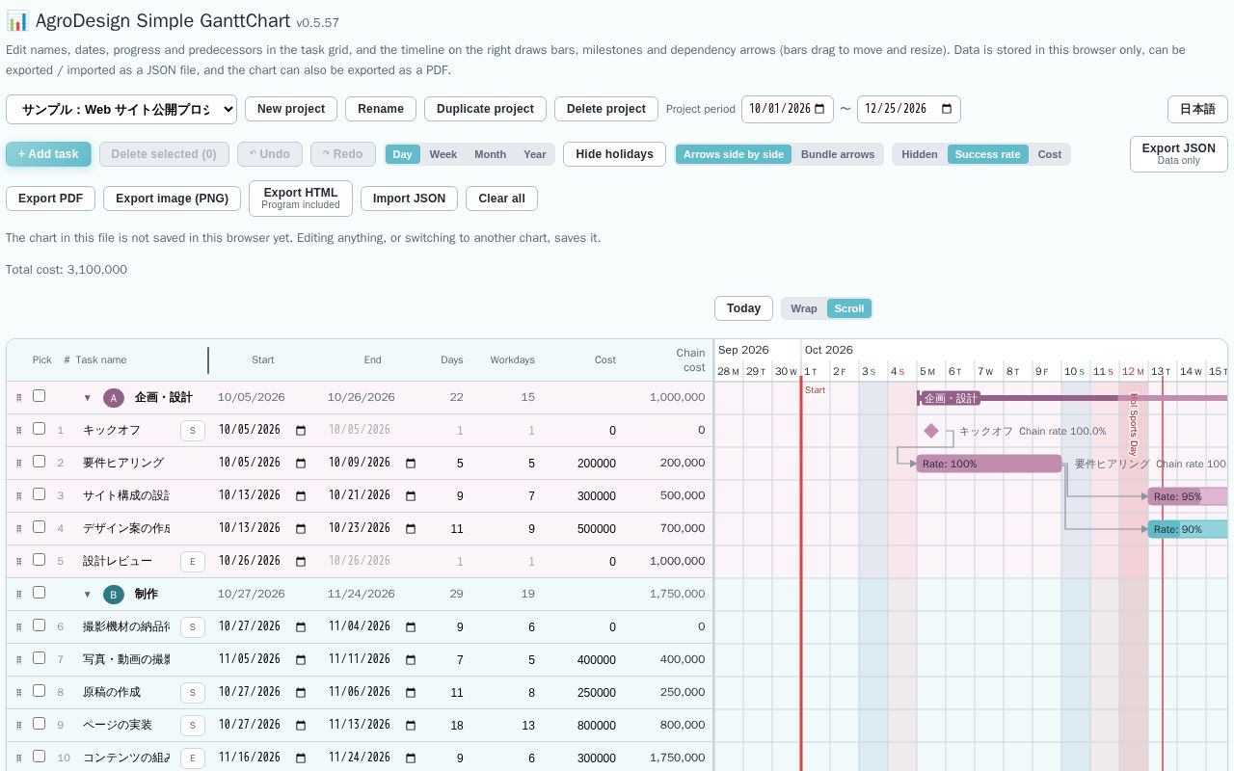Open the calendar picker for the サイト構成の設計 start date
Screen dimensions: 1234x771
click(301, 496)
